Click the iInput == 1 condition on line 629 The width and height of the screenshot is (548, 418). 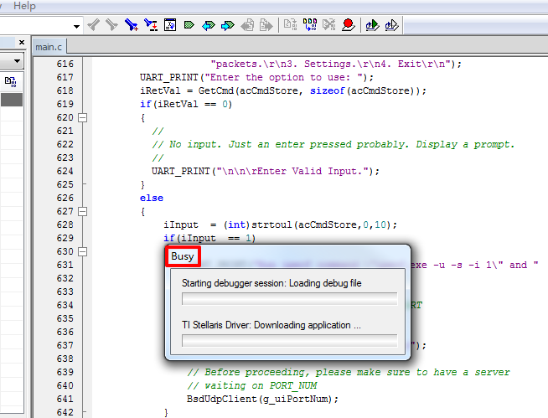point(216,239)
